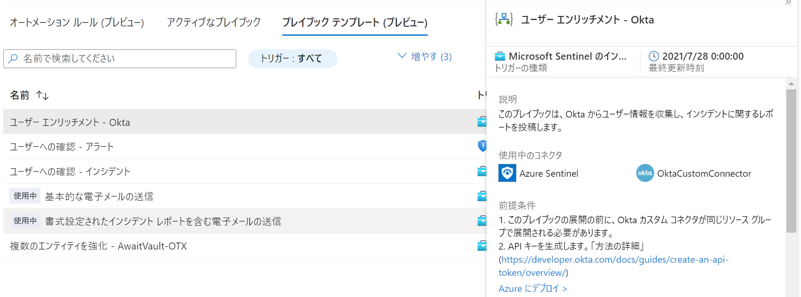The width and height of the screenshot is (801, 297).
Task: Switch to オートメーション ルール (プレビュー) tab
Action: [77, 22]
